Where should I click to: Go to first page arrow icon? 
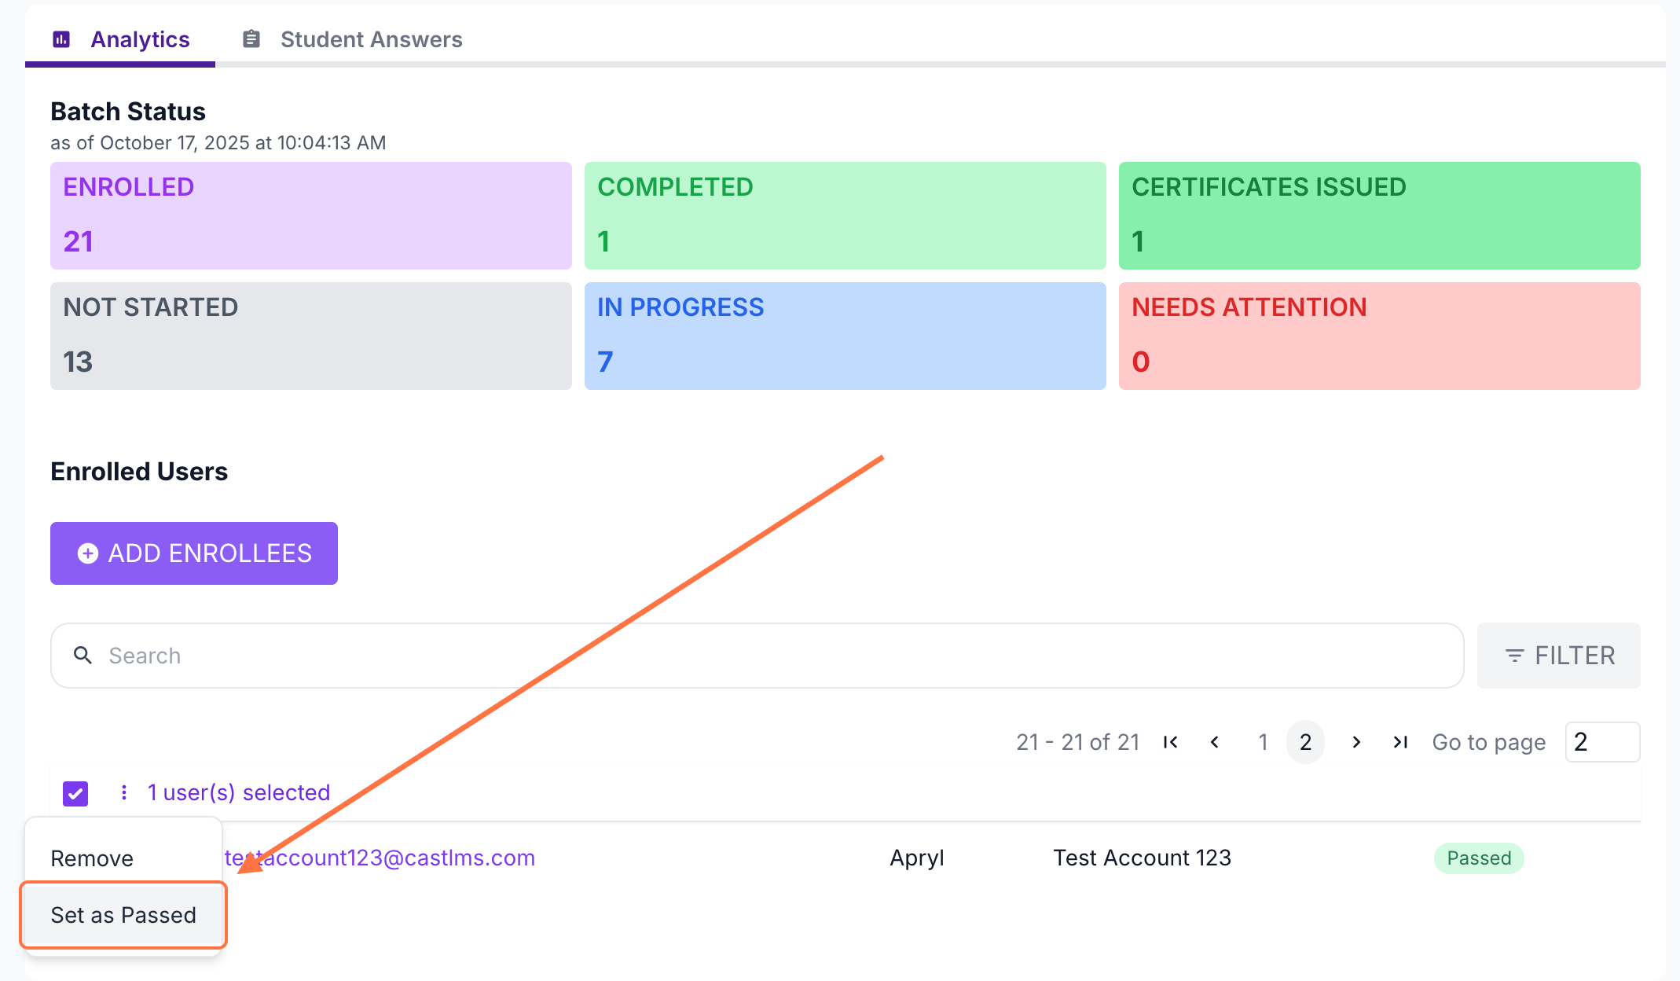click(x=1170, y=742)
